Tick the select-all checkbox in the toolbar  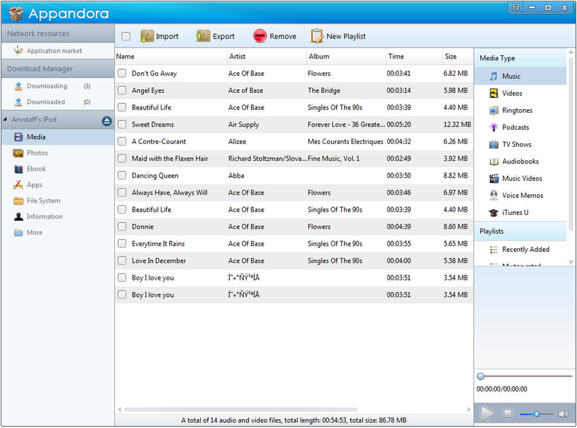[x=126, y=36]
